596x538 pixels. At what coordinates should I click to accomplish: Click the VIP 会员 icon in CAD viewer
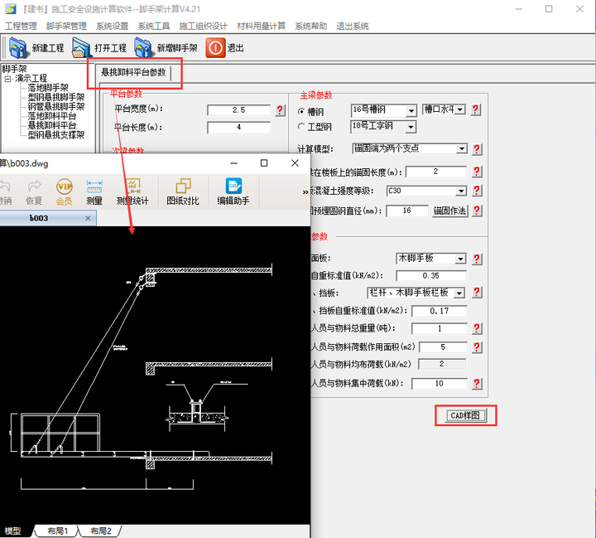(x=65, y=191)
